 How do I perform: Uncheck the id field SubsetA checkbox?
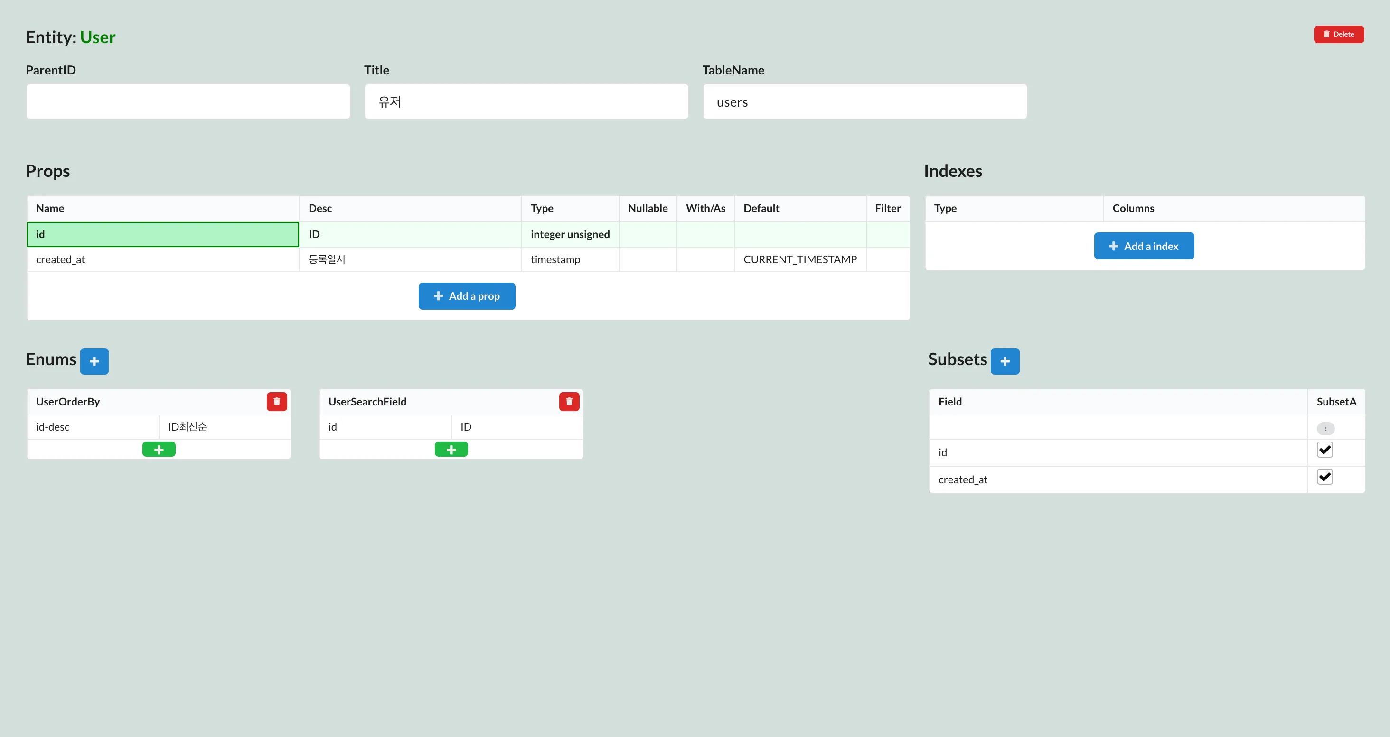(x=1324, y=450)
